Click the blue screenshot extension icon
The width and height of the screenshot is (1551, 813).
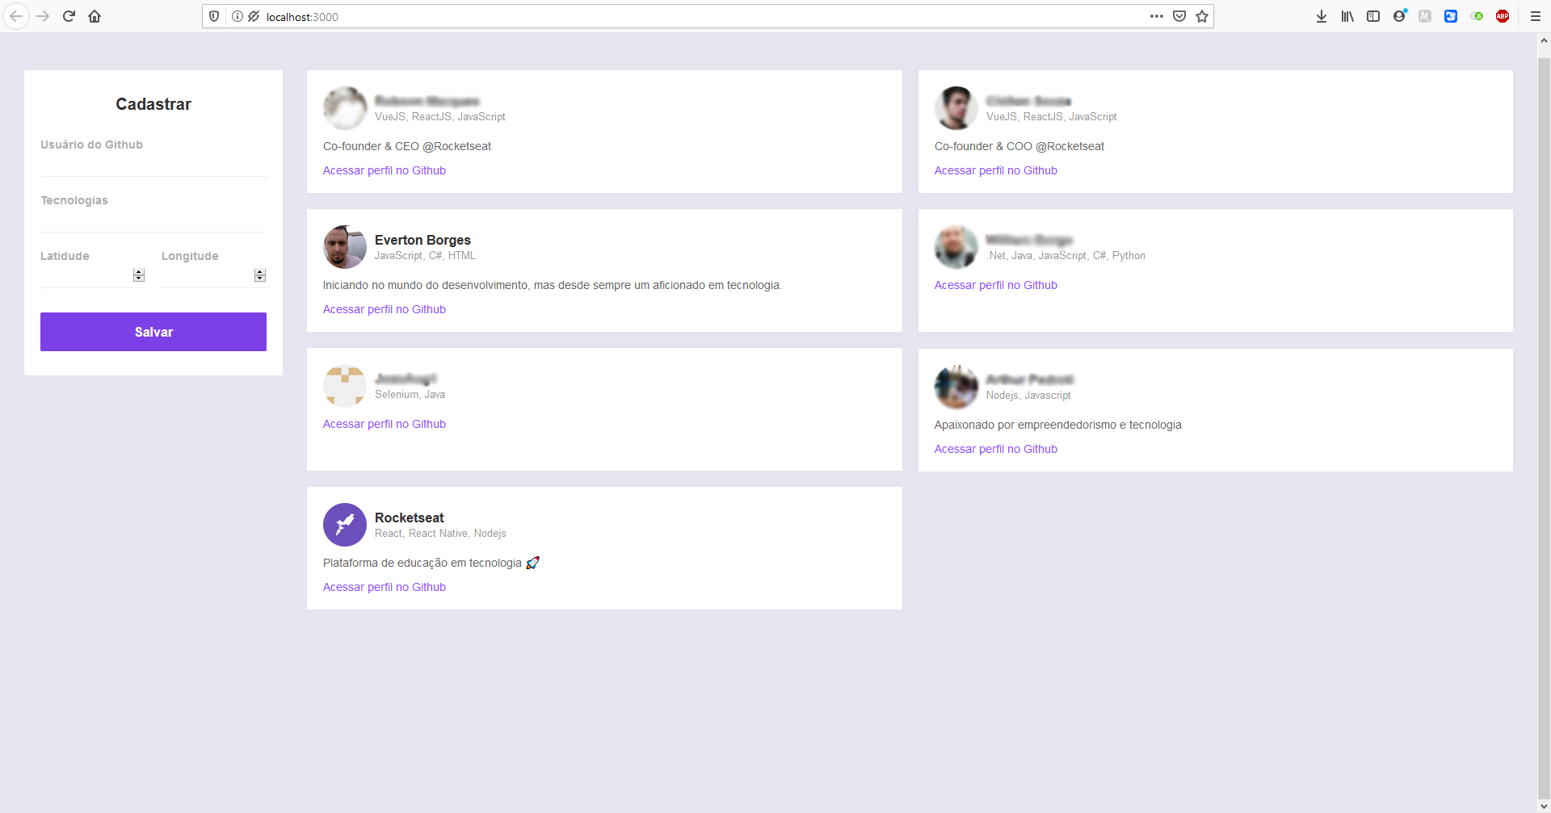pyautogui.click(x=1451, y=16)
